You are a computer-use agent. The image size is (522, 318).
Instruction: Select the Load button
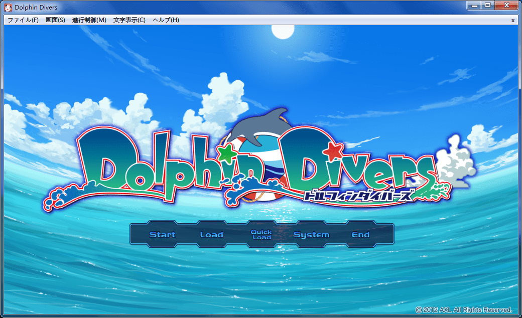pos(211,235)
